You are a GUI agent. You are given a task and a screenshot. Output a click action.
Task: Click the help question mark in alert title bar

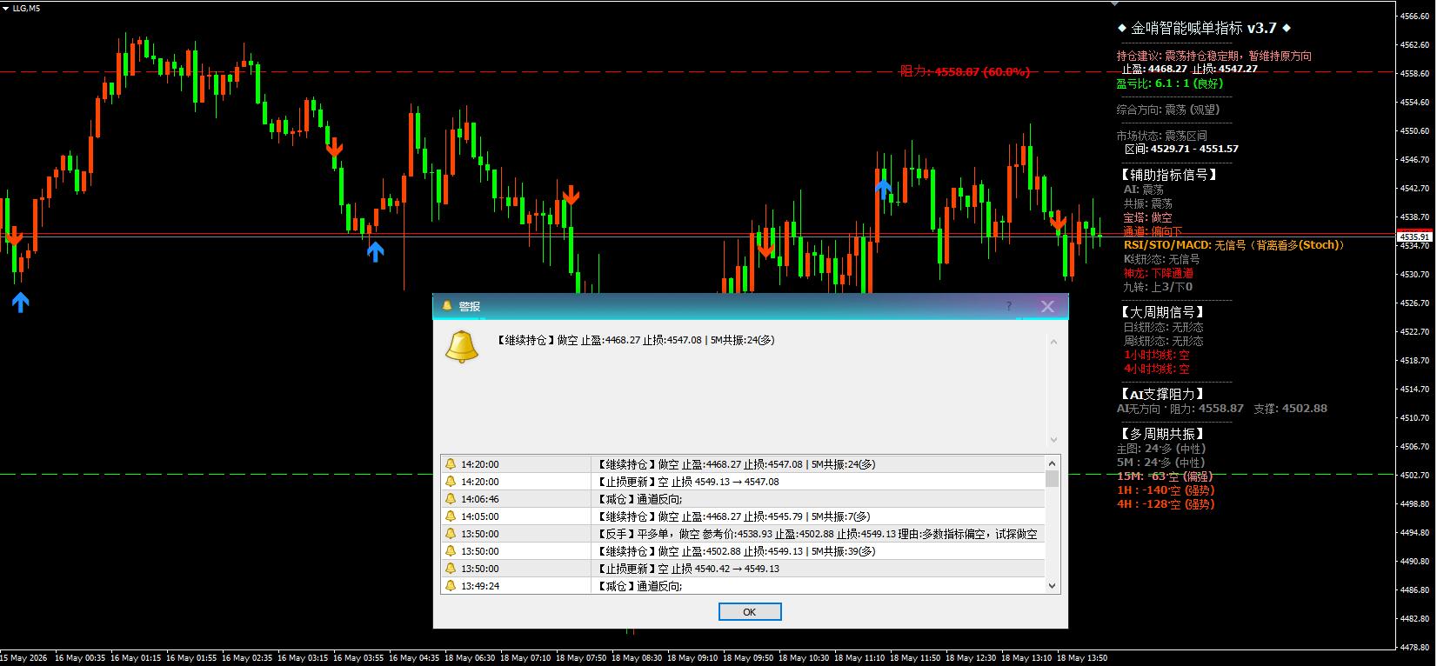[x=1009, y=306]
